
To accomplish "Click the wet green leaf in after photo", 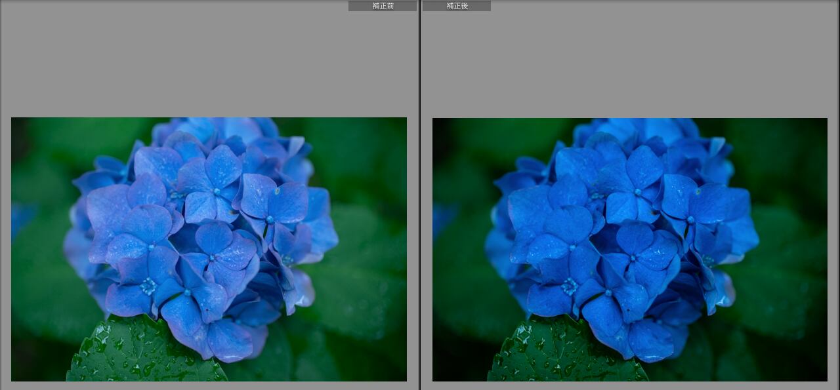I will pyautogui.click(x=566, y=354).
